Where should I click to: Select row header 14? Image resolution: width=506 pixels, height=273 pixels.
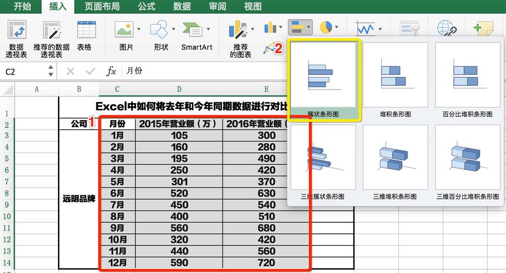tap(7, 263)
